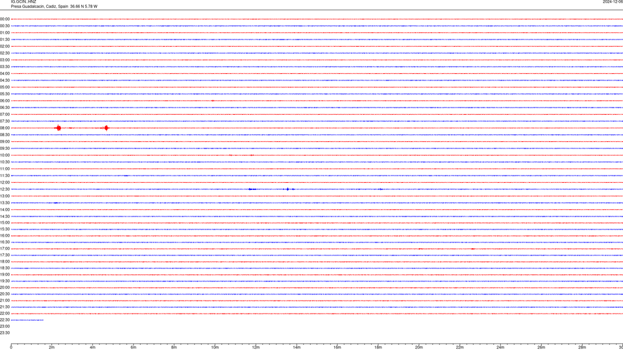The width and height of the screenshot is (623, 350).
Task: Click the 24m label on the time axis
Action: pyautogui.click(x=500, y=347)
